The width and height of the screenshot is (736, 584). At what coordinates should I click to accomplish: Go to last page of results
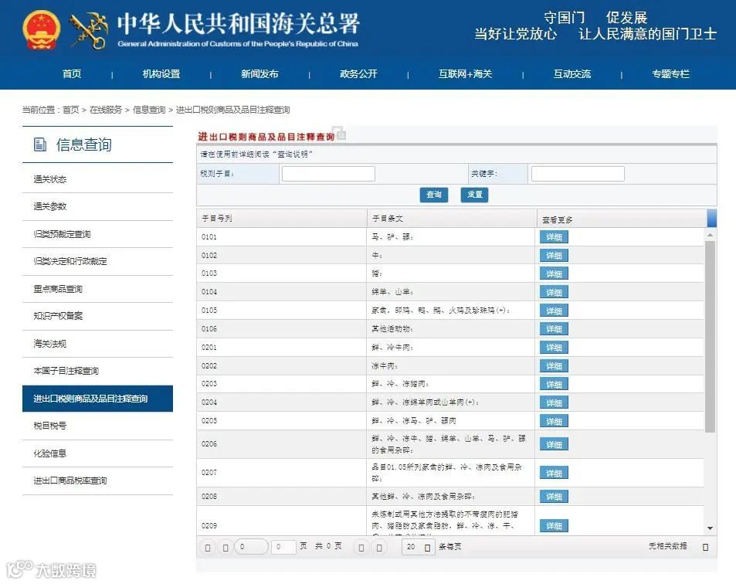click(379, 548)
